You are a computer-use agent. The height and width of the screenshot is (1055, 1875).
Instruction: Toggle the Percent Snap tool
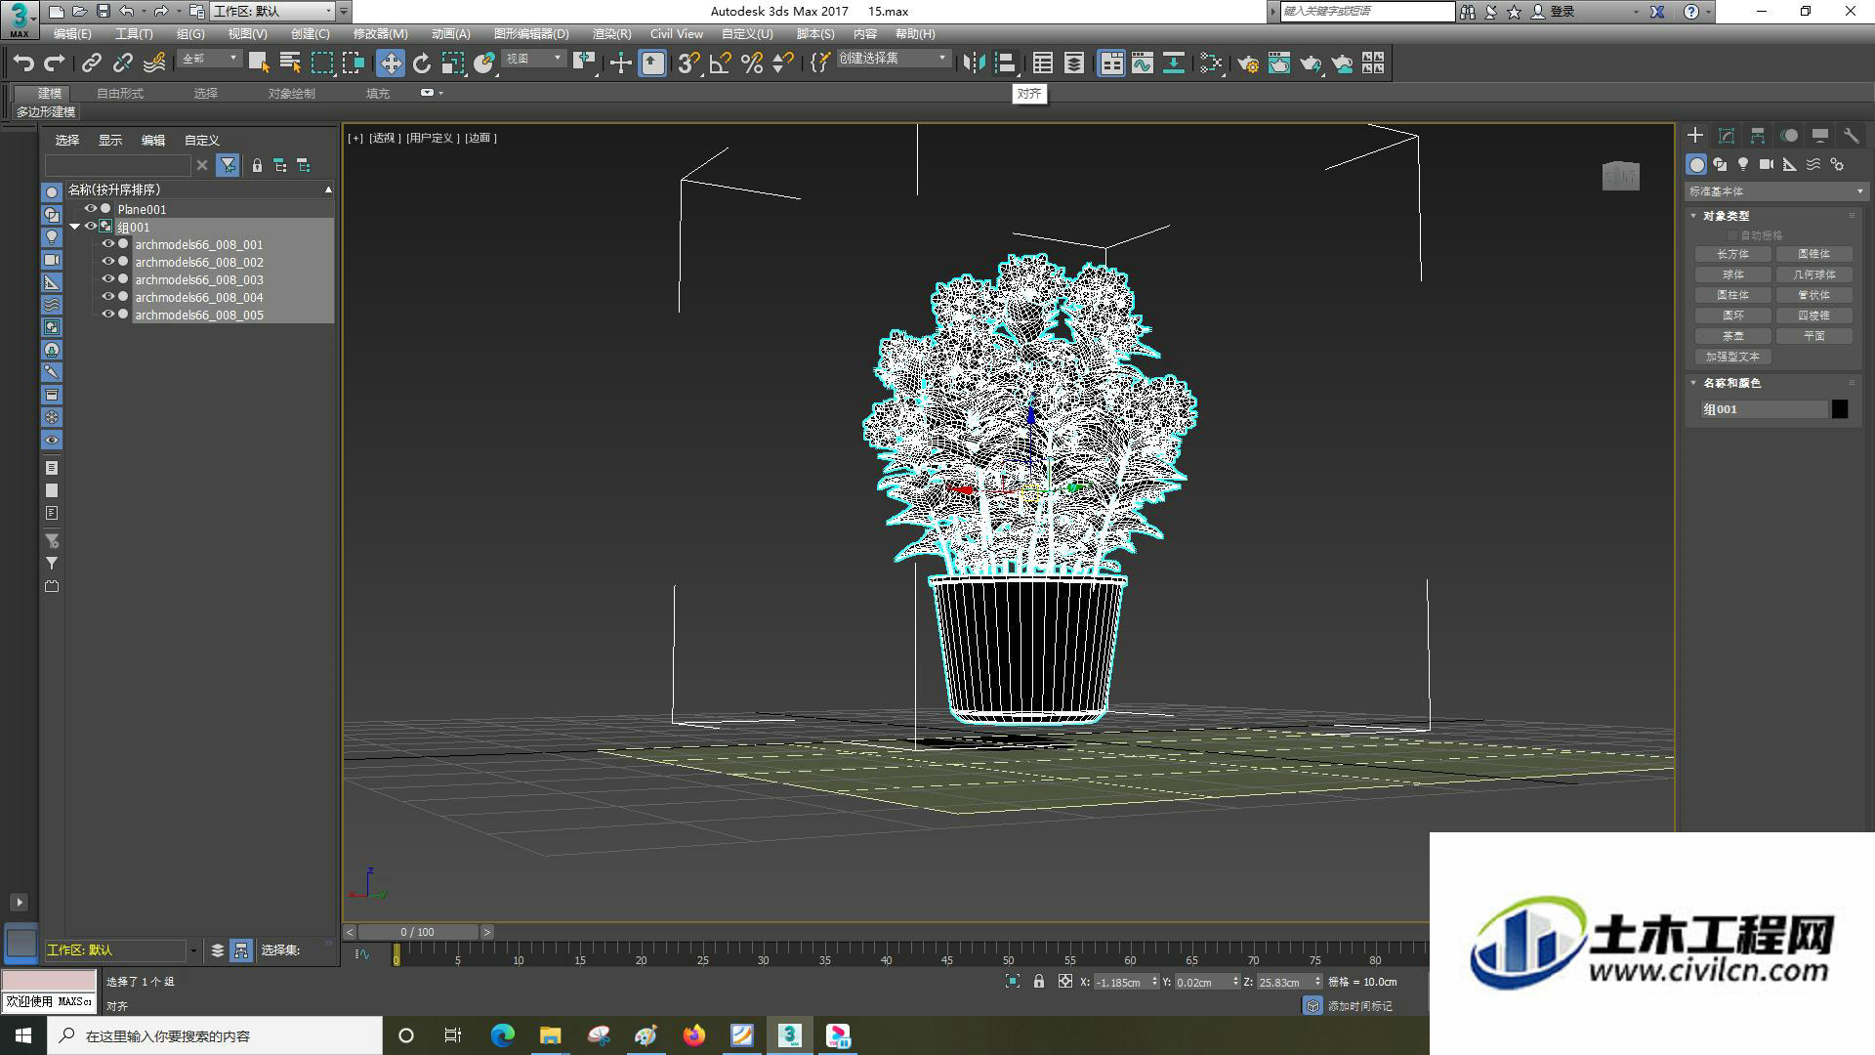click(x=752, y=63)
